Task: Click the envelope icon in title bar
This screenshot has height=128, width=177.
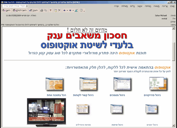Action: 2,2
